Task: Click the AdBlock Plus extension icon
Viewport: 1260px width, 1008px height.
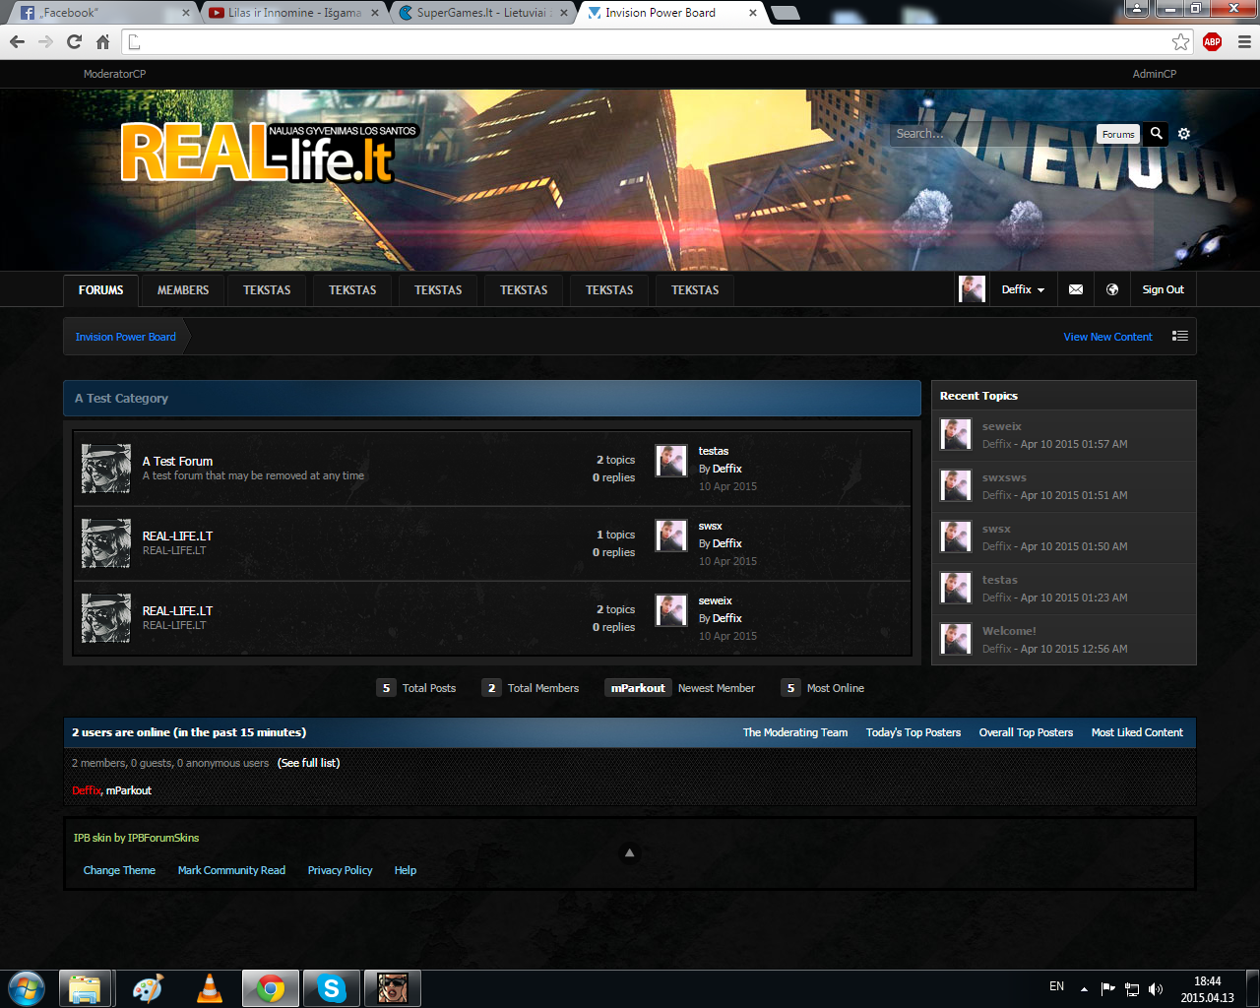Action: click(x=1212, y=41)
